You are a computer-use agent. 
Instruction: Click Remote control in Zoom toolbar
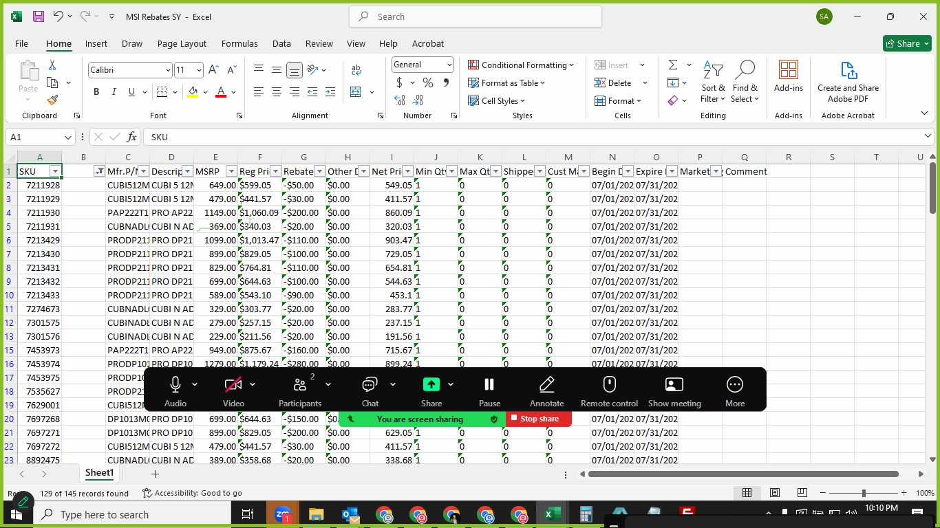coord(609,391)
